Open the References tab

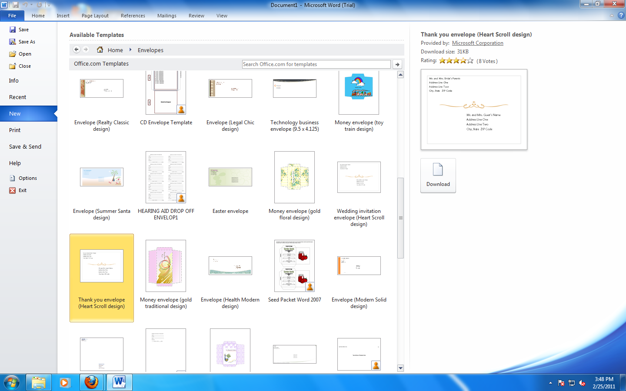click(133, 16)
